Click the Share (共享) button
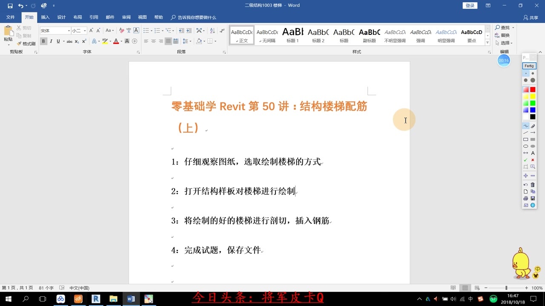545x306 pixels. [x=531, y=17]
